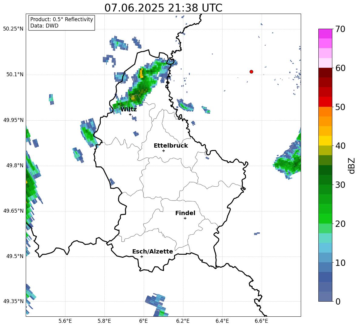Click the 49.95°N latitude label

tap(13, 120)
